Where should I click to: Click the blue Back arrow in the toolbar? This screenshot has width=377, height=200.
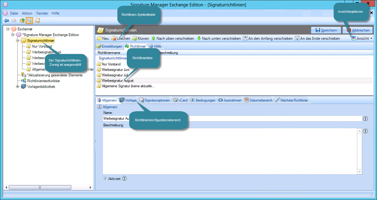click(6, 21)
